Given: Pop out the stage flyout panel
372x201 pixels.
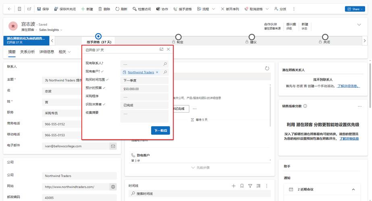Looking at the screenshot, I should tap(162, 49).
